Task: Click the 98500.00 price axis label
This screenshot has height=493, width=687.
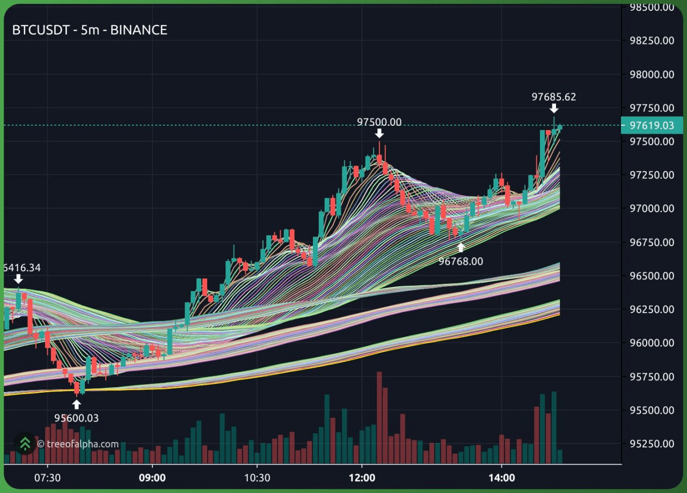Action: [652, 7]
